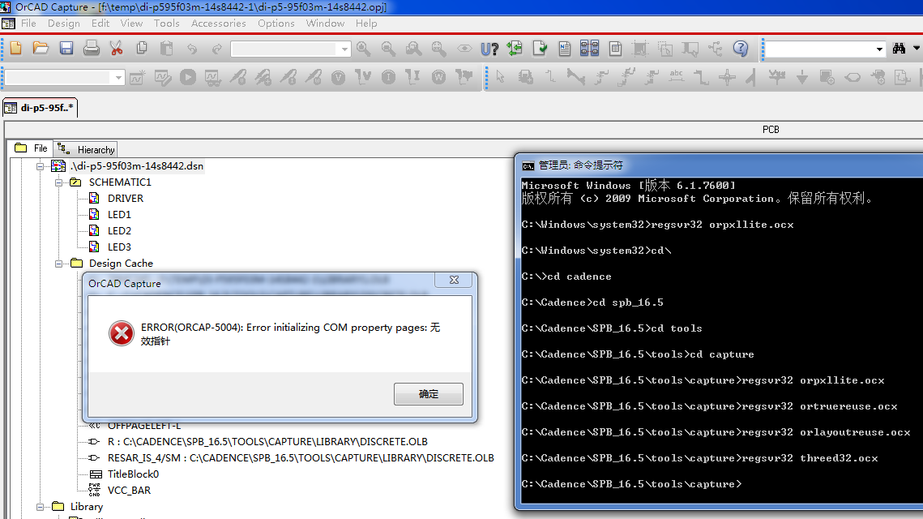The width and height of the screenshot is (923, 519).
Task: Select the LED1 schematic page
Action: point(119,215)
